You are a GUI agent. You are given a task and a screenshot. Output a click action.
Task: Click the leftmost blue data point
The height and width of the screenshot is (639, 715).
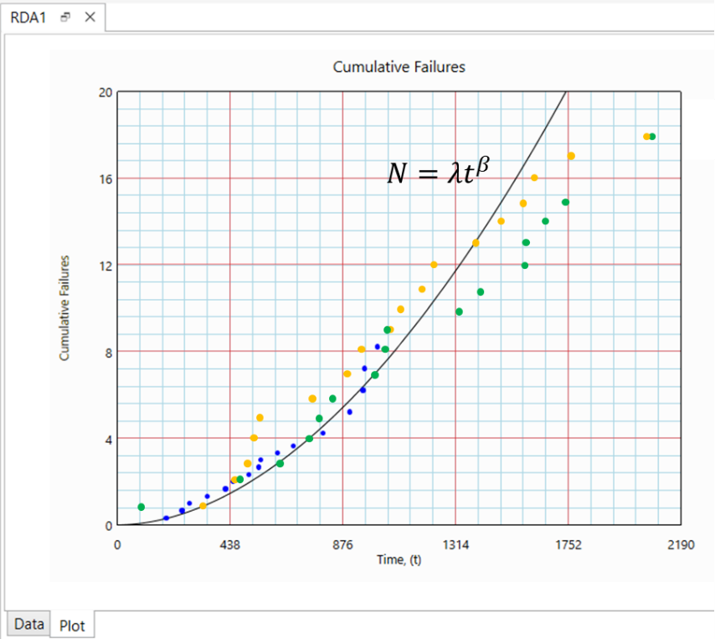(x=166, y=518)
